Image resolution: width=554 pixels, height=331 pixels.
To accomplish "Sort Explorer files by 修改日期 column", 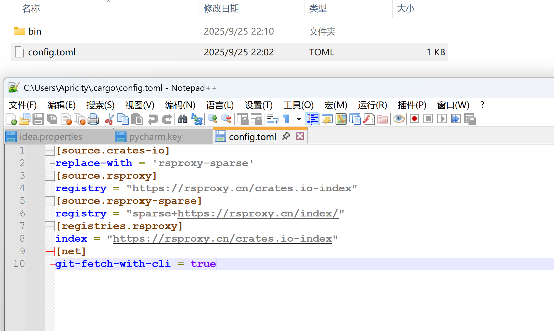I will 221,8.
